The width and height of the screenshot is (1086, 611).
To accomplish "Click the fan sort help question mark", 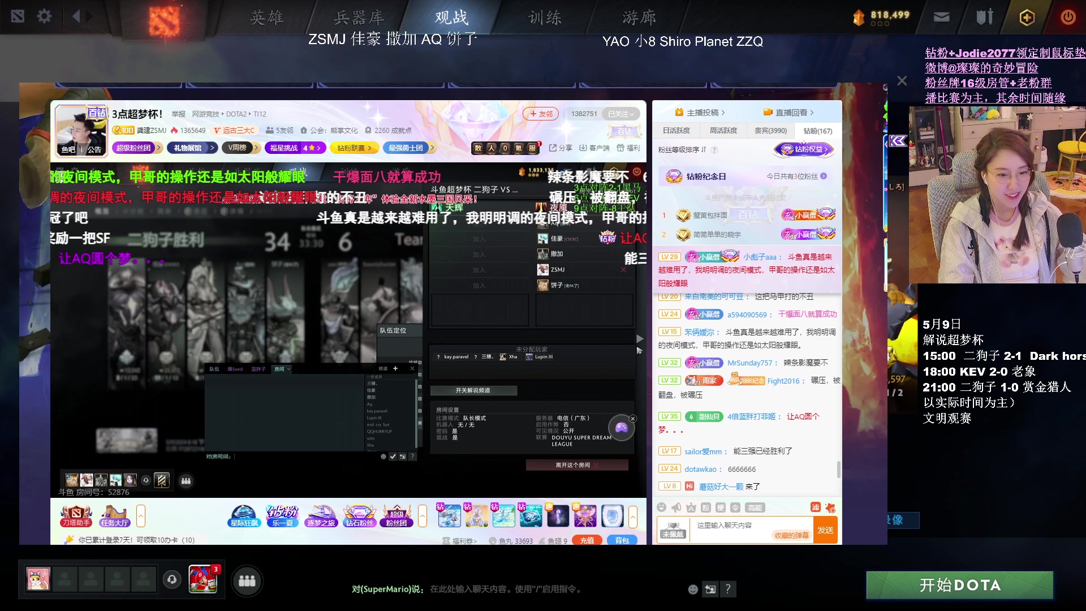I will tap(714, 150).
